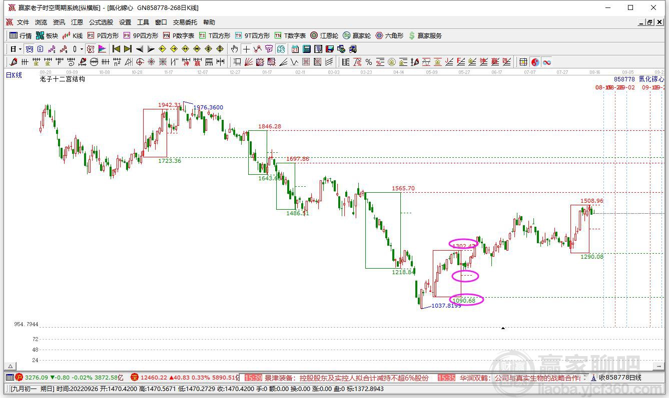Image resolution: width=669 pixels, height=398 pixels.
Task: Open the 行情 quotes view
Action: 21,35
